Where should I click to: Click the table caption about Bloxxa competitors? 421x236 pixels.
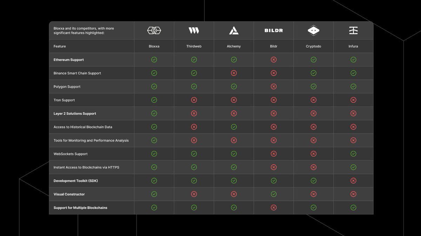click(84, 31)
